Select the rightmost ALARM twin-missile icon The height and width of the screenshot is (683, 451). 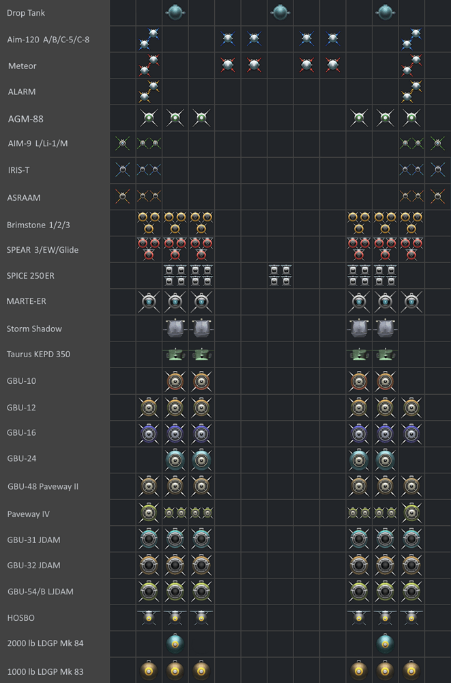pyautogui.click(x=411, y=92)
